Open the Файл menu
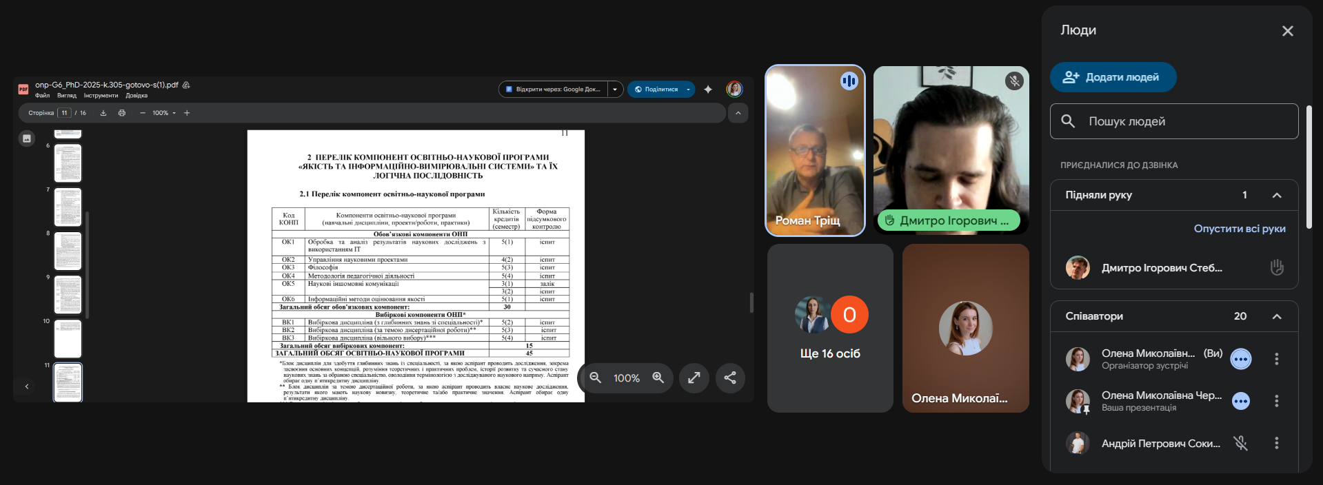This screenshot has width=1323, height=485. pos(42,96)
